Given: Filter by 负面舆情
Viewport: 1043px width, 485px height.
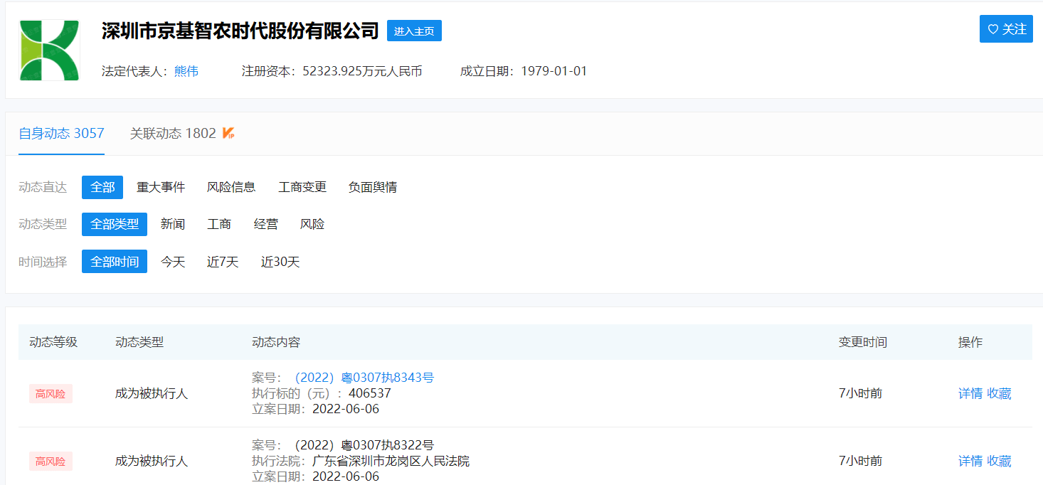Looking at the screenshot, I should [373, 187].
